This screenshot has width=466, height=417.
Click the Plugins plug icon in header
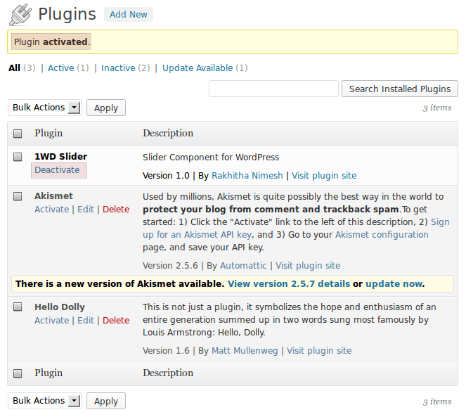20,15
